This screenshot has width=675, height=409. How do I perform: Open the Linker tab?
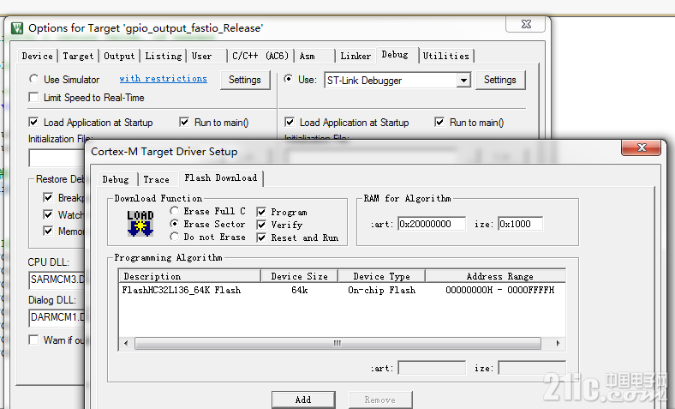pos(355,56)
